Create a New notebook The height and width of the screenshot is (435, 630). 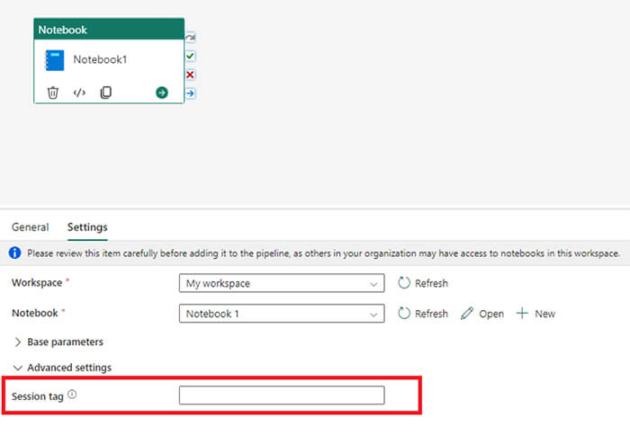coord(535,314)
